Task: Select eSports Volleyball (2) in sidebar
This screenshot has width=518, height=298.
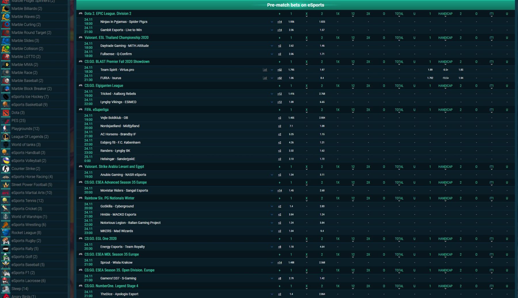Action: (29, 161)
